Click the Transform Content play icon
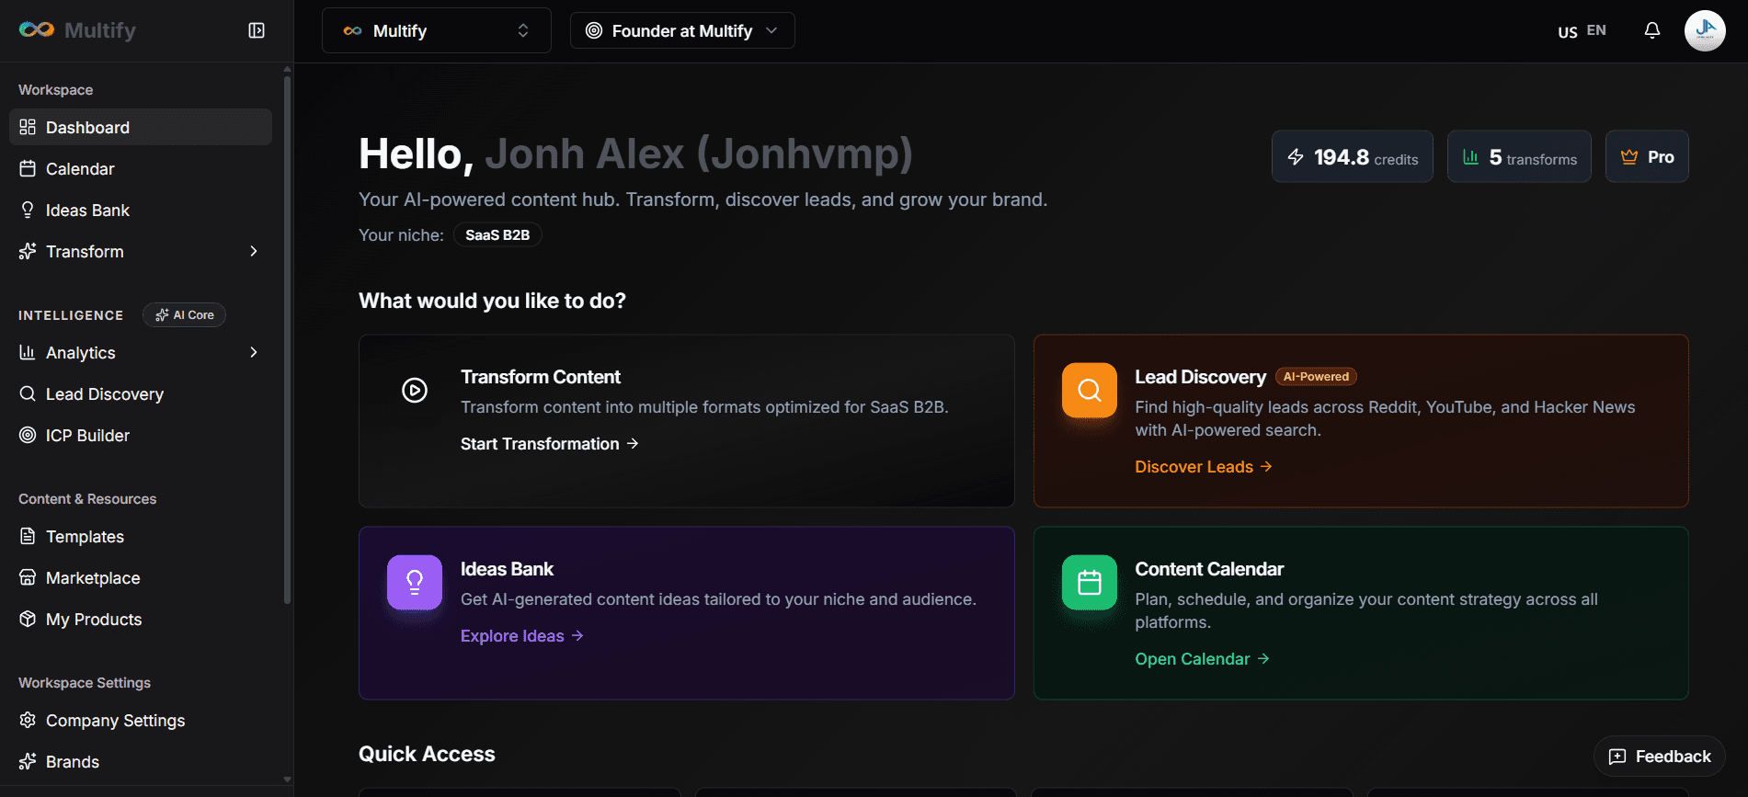Screen dimensions: 1748x797 (415, 391)
